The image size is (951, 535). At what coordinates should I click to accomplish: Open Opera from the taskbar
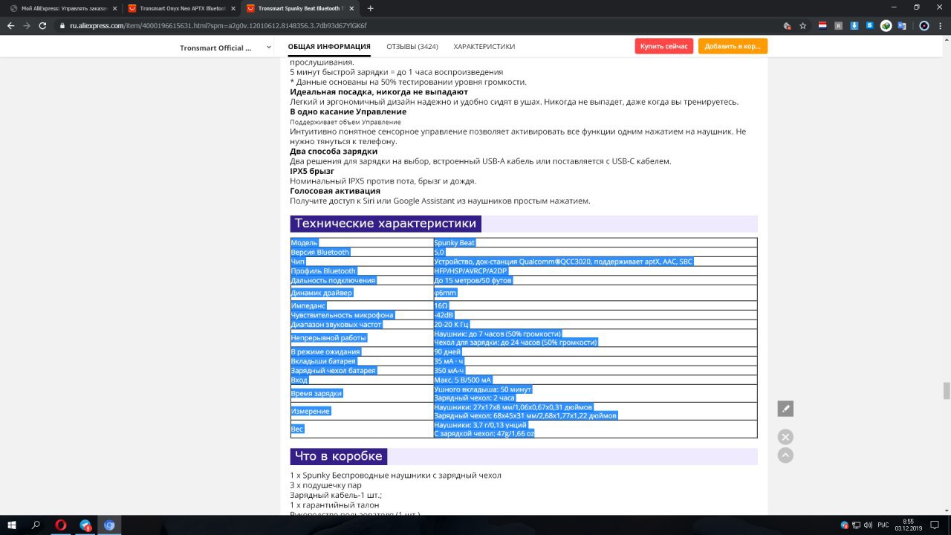[60, 525]
